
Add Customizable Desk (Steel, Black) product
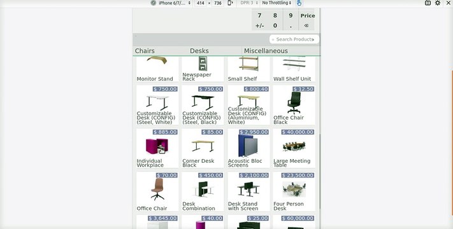(203, 105)
